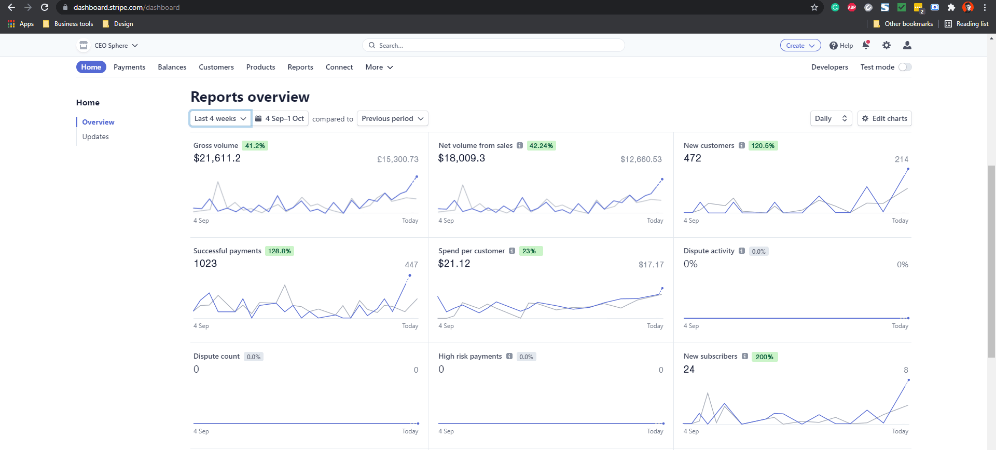Open the Previous period comparison dropdown
The image size is (996, 450).
point(392,118)
